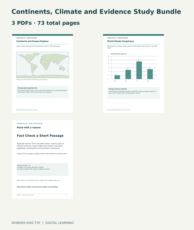Select the "World Climate Comparison" page title
This screenshot has width=194, height=230.
coord(120,41)
